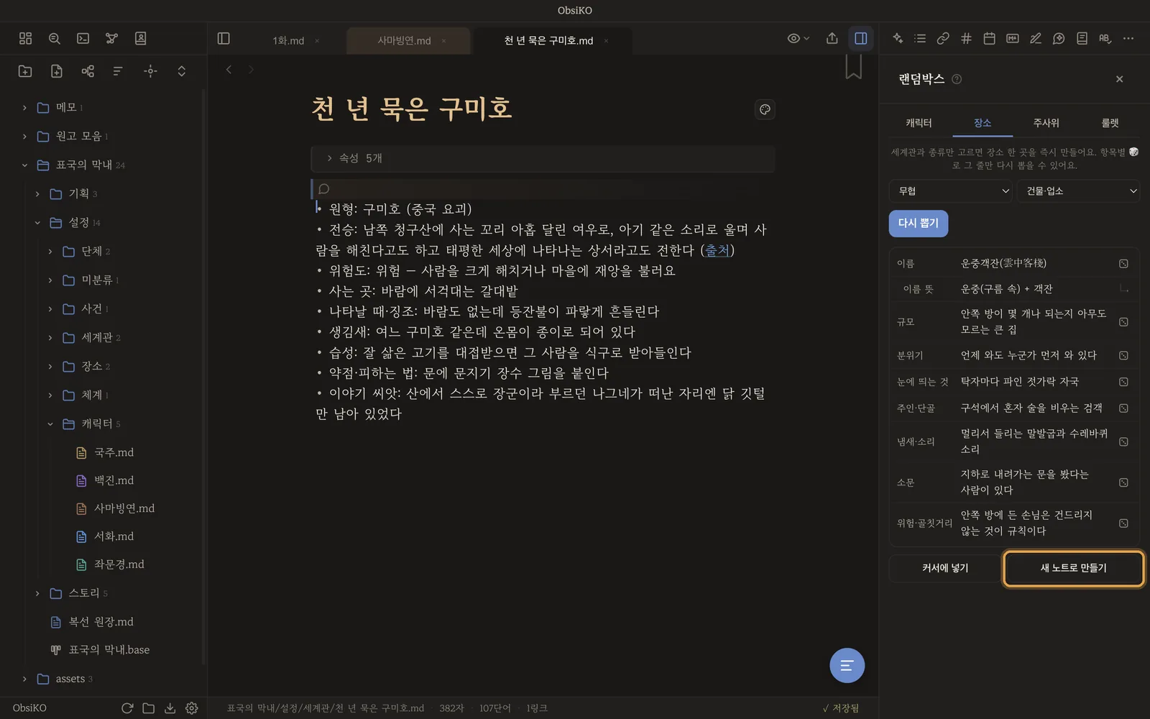Click the 다시 뽑기 button

(919, 224)
